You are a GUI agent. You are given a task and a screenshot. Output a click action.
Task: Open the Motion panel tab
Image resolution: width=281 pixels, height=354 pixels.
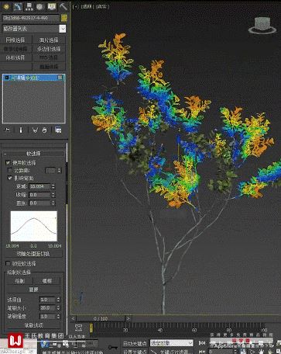[x=39, y=6]
